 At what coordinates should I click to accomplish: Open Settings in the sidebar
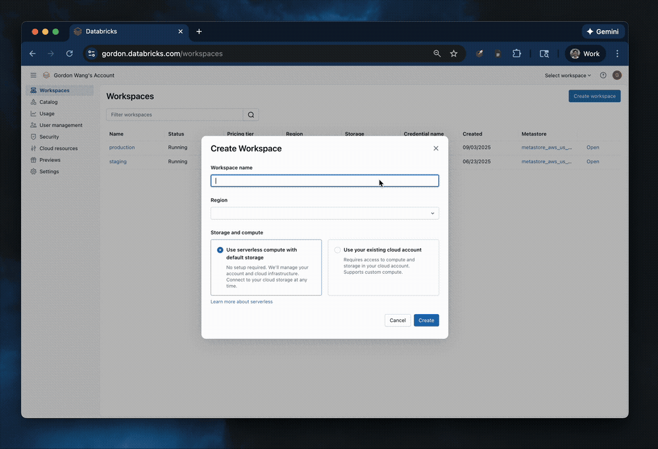(x=60, y=171)
